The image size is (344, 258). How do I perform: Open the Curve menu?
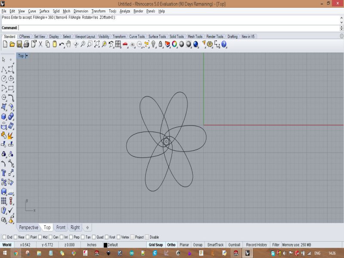(x=32, y=11)
